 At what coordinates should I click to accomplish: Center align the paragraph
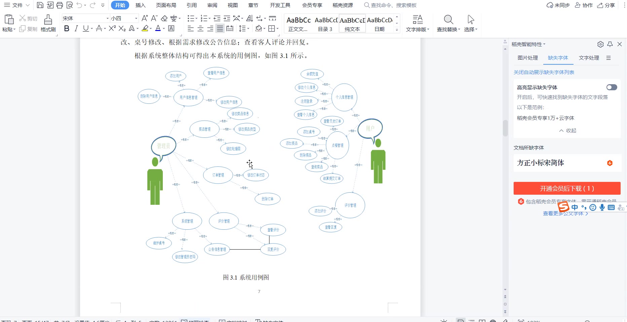200,29
